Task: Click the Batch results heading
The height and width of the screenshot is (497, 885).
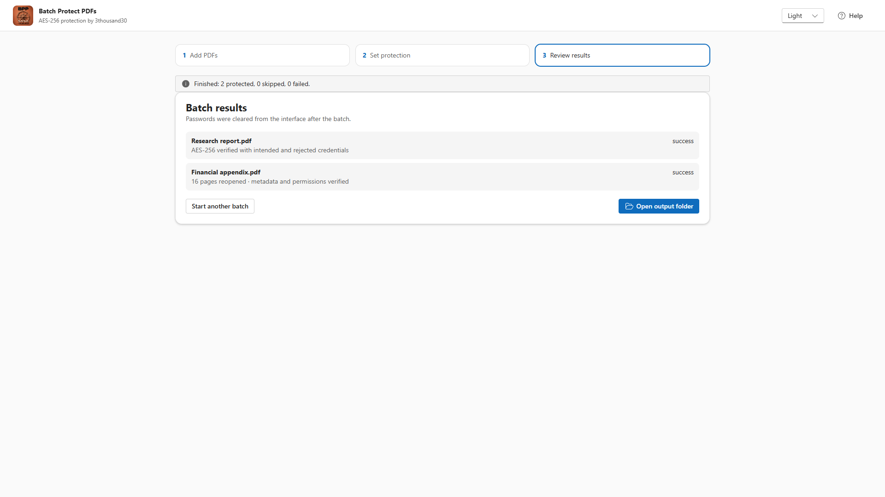Action: pos(216,108)
